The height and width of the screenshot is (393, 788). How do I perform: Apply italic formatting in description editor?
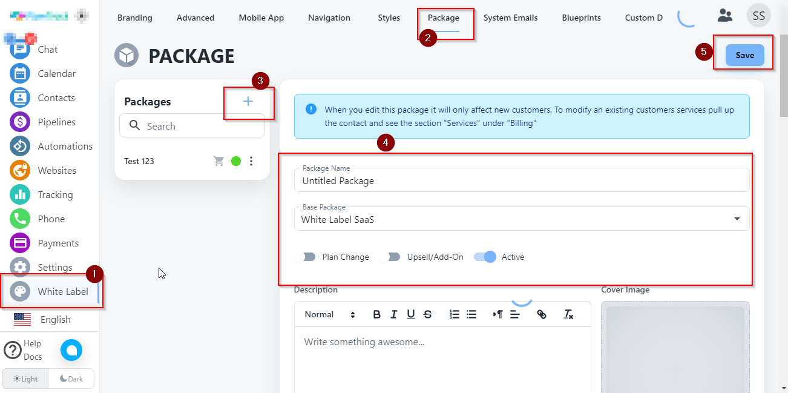393,314
